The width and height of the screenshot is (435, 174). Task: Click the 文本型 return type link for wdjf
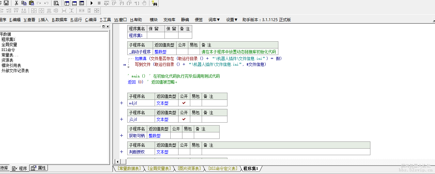click(x=162, y=103)
